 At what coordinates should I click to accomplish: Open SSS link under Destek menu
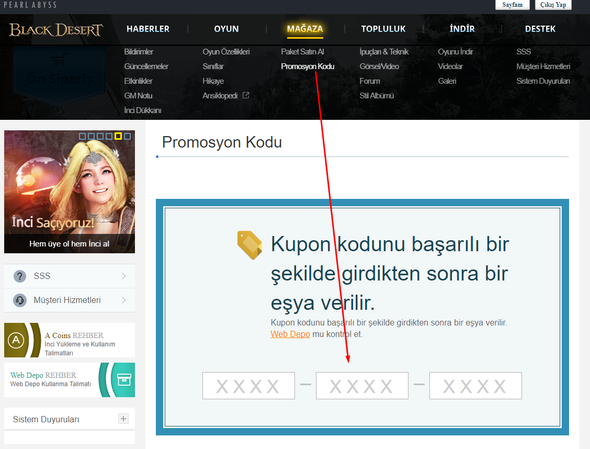(x=524, y=52)
